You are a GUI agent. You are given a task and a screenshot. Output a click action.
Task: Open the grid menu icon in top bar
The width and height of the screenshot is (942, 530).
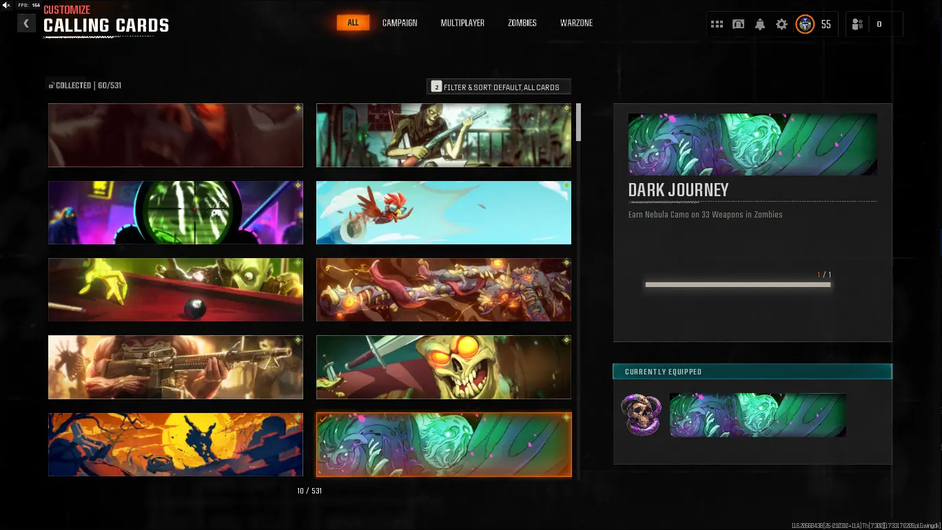pos(717,24)
